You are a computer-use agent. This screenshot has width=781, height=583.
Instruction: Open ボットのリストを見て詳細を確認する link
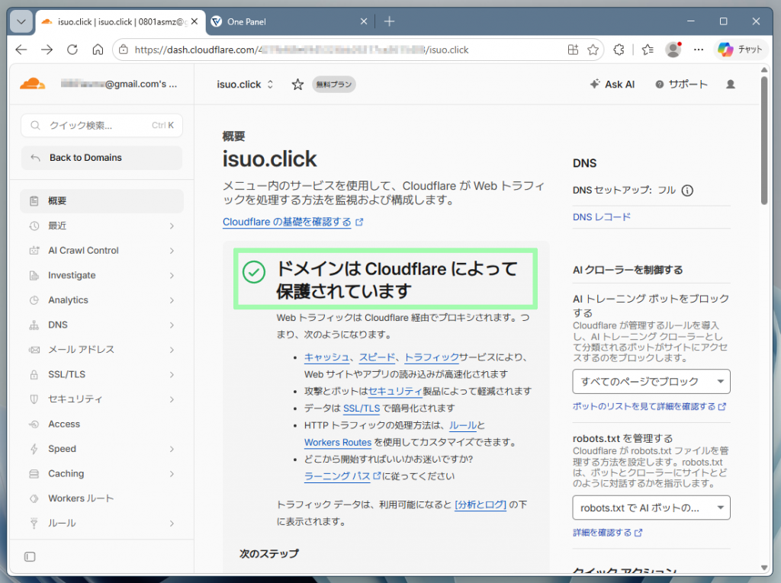pyautogui.click(x=650, y=407)
